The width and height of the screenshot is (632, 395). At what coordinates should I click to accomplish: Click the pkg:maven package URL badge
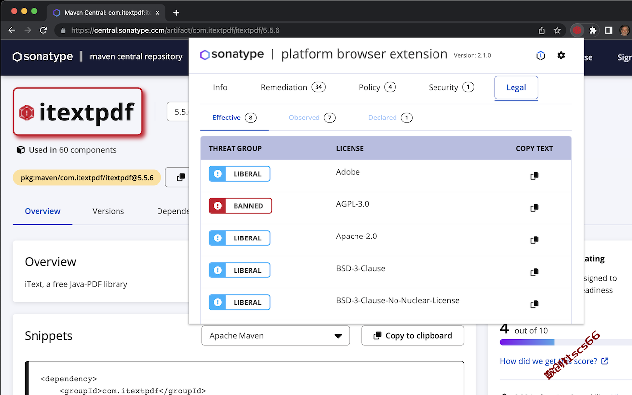pos(87,178)
